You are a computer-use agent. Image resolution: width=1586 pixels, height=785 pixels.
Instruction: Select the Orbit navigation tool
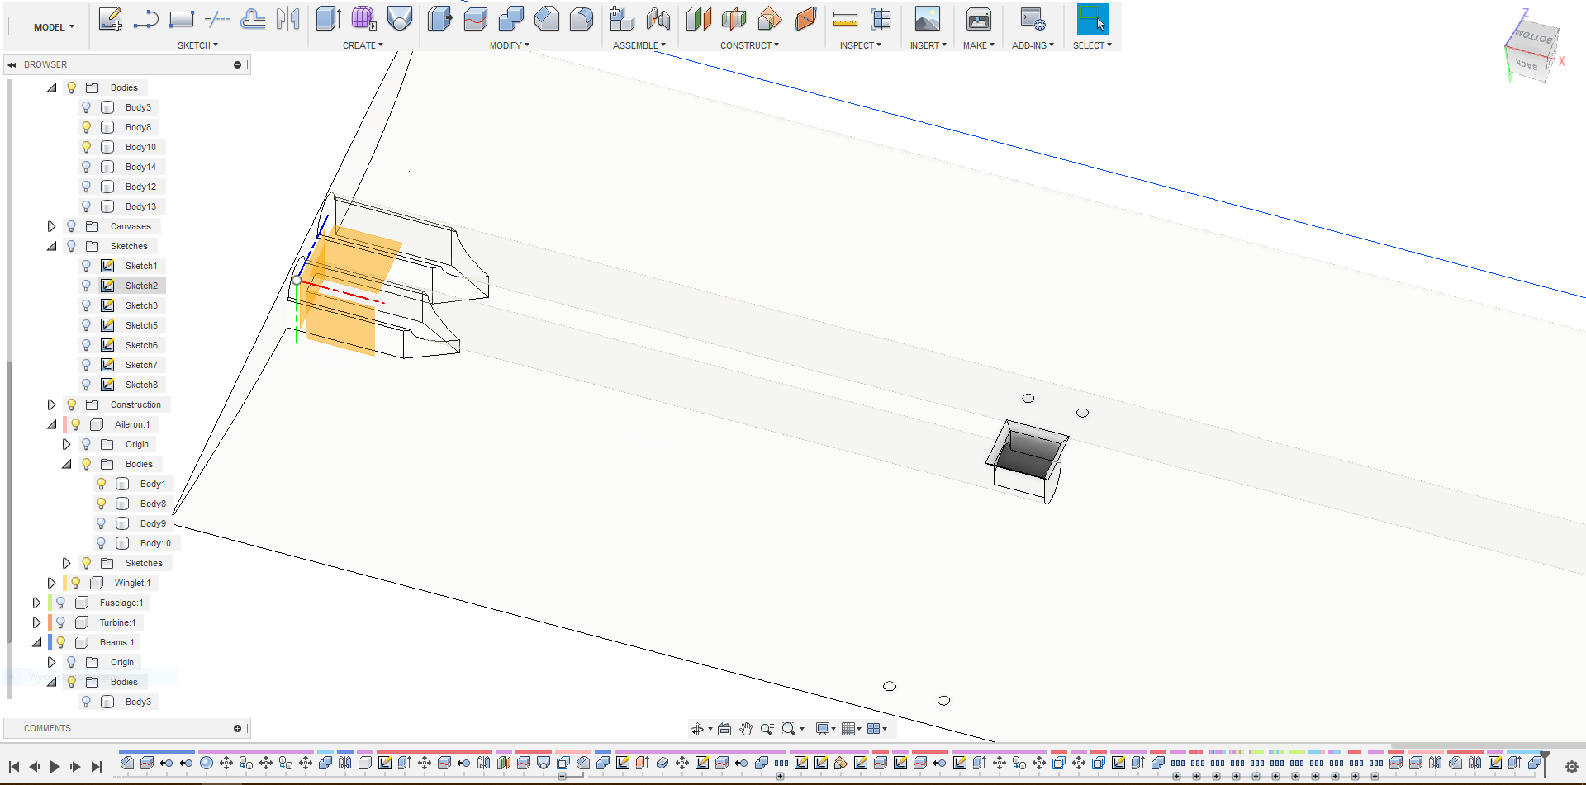point(697,729)
